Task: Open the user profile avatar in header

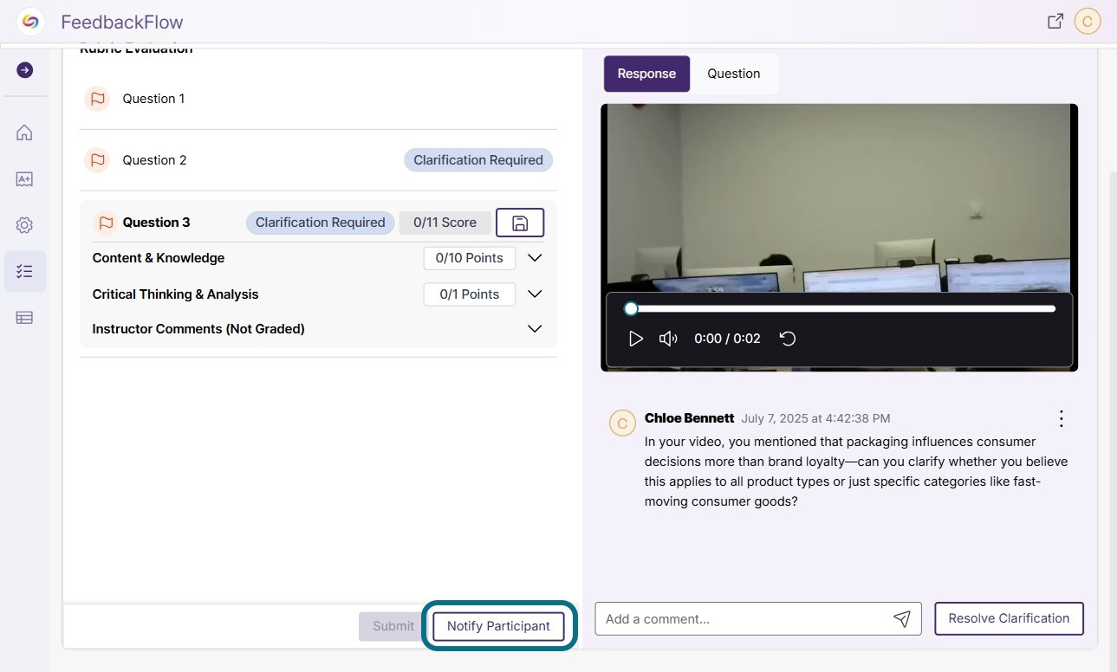Action: (1087, 22)
